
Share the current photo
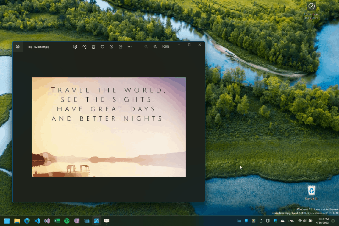click(x=120, y=47)
